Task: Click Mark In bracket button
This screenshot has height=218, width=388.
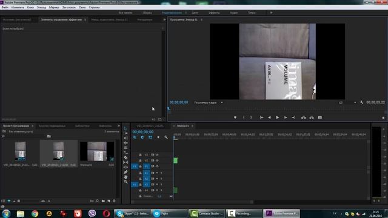Action: pos(244,117)
